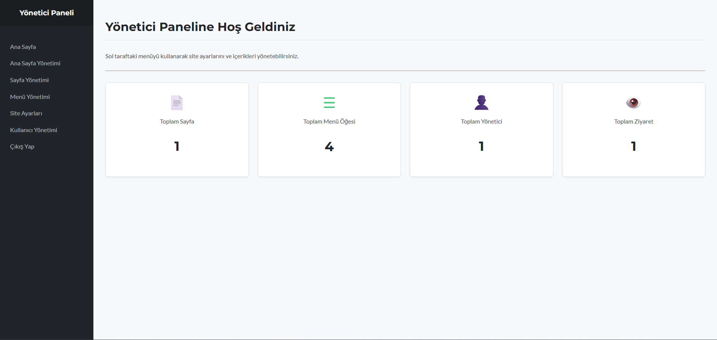
Task: Click the Toplam Yönetici count number
Action: point(481,146)
